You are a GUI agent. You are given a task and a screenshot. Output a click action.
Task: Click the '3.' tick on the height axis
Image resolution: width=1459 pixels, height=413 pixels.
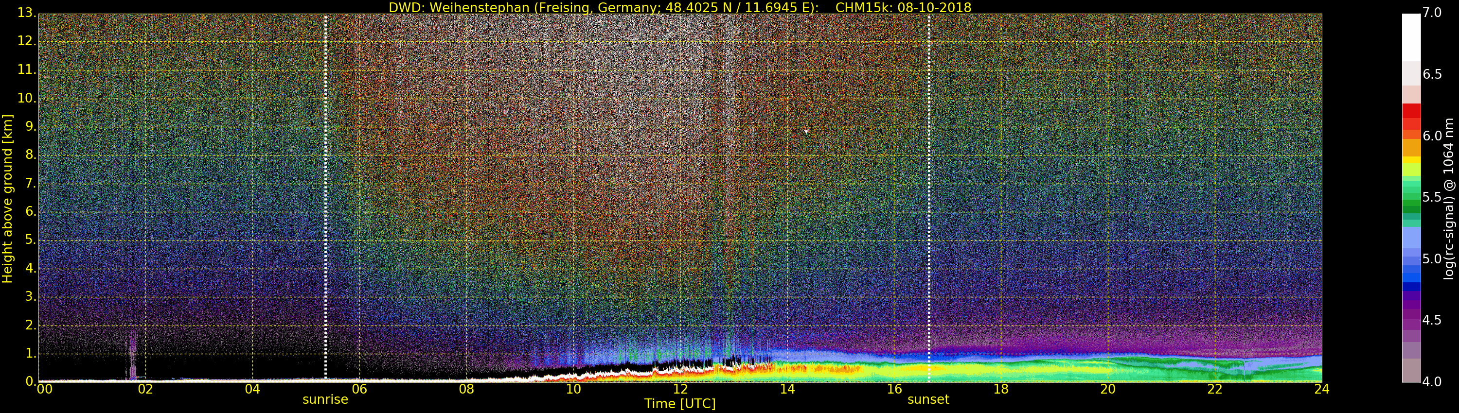31,296
